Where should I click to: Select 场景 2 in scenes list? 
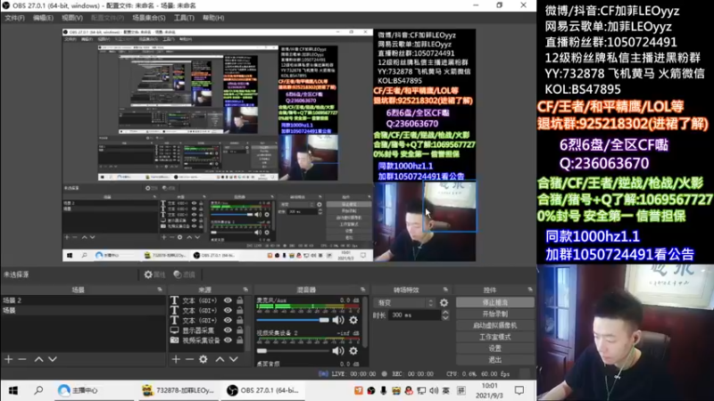pos(83,300)
